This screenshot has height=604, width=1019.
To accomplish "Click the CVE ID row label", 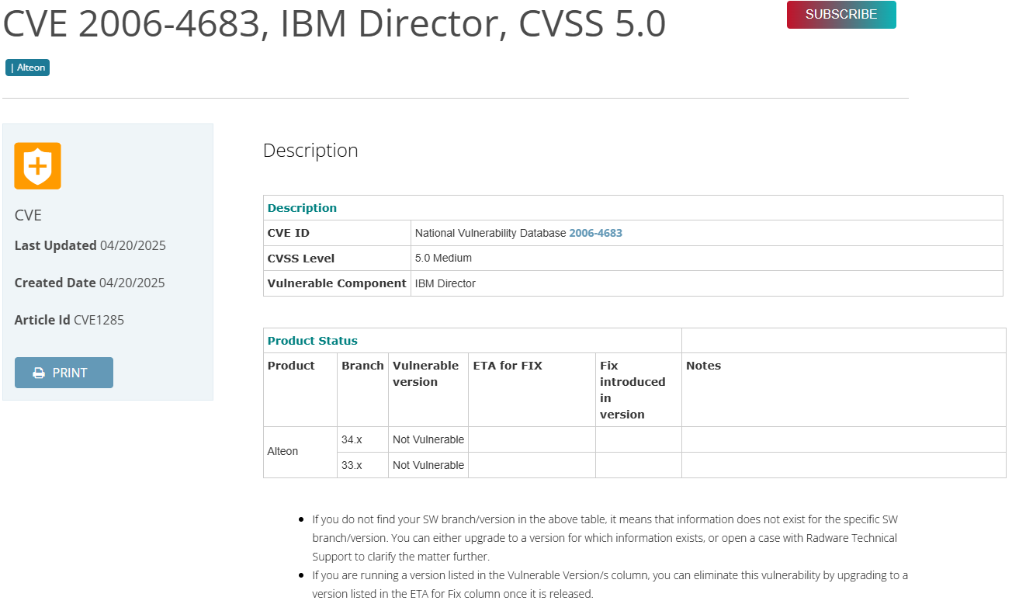I will tap(288, 233).
